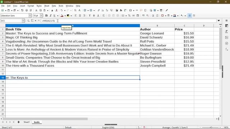The height and width of the screenshot is (129, 230).
Task: Open the Name Box dropdown arrow
Action: click(x=23, y=21)
